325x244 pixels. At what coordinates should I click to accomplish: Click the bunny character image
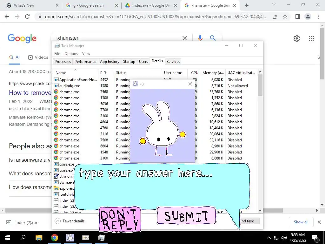(163, 129)
